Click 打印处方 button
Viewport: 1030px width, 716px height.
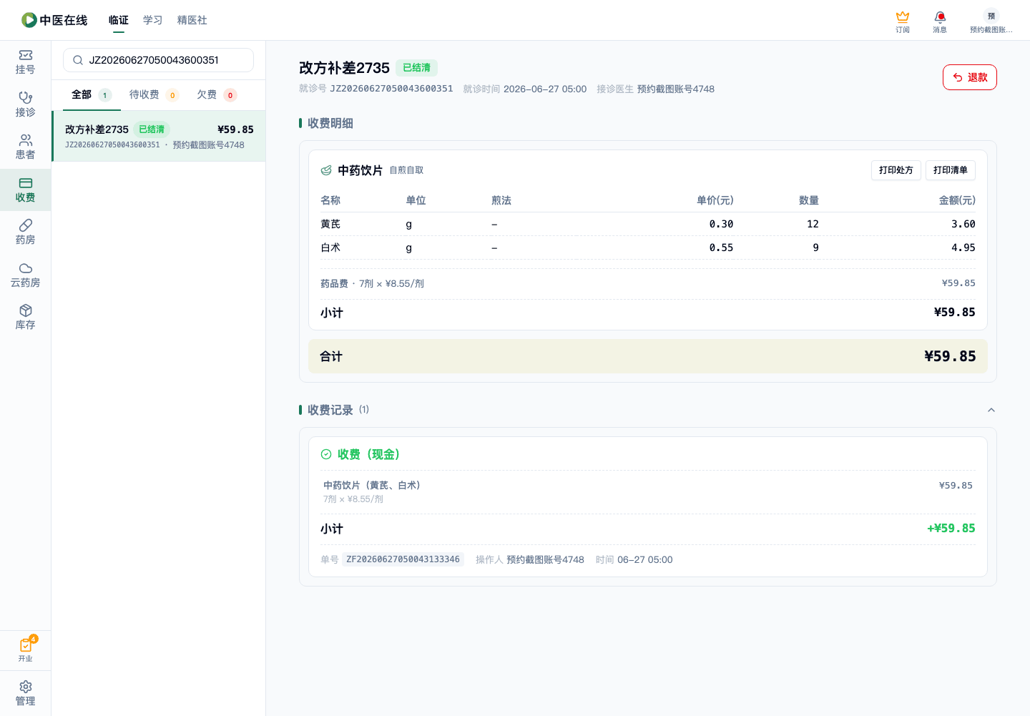(896, 170)
